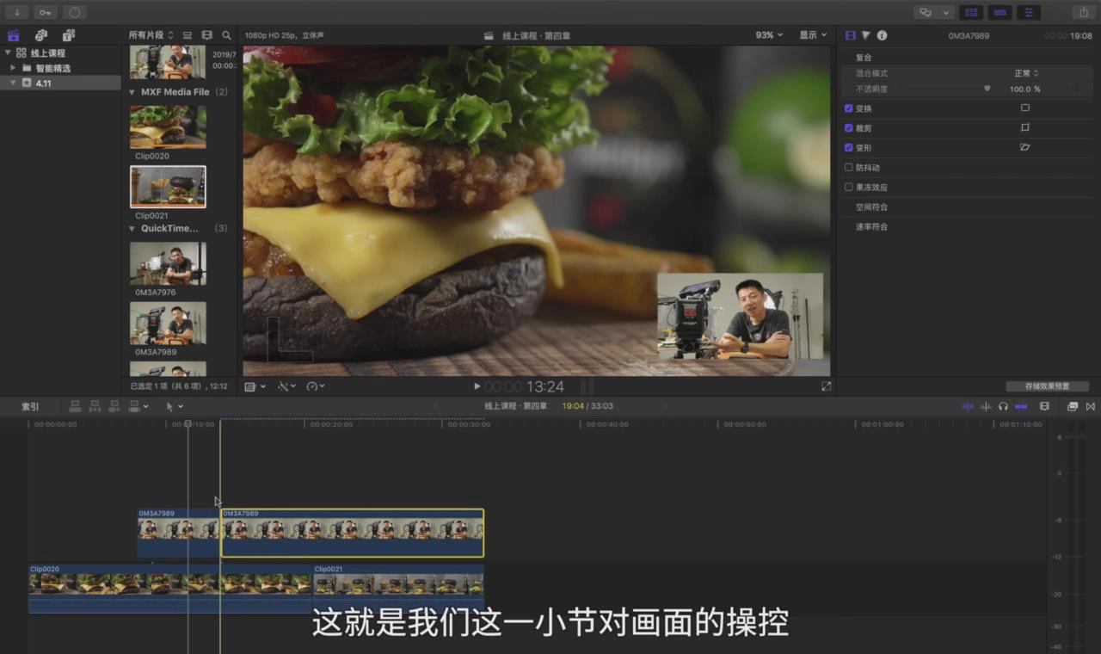Open the 93% zoom level dropdown

769,35
